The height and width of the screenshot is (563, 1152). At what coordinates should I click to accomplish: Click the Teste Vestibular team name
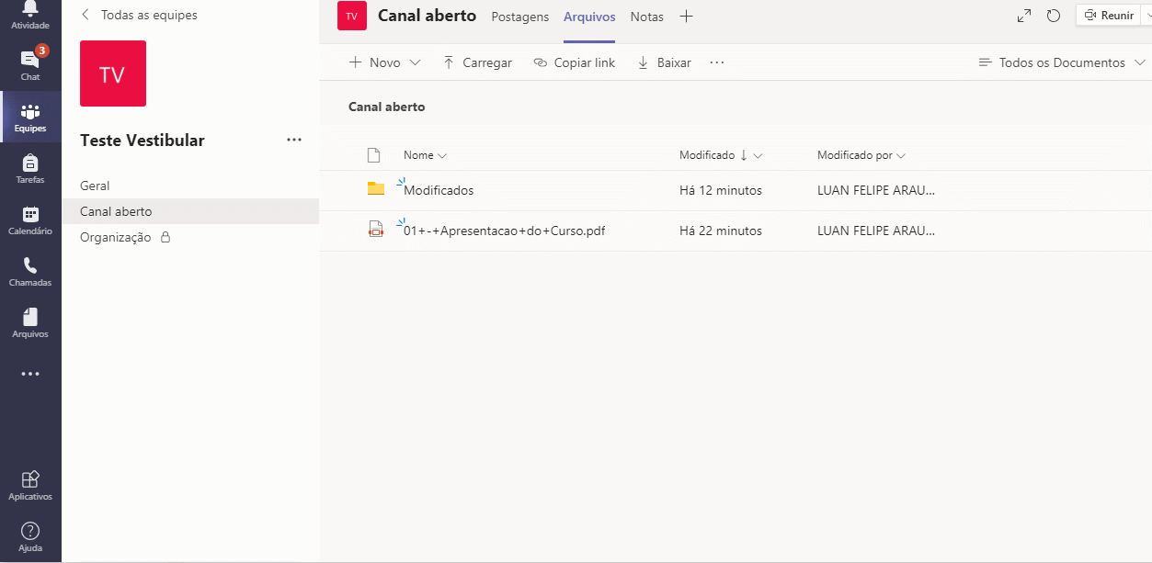click(143, 141)
